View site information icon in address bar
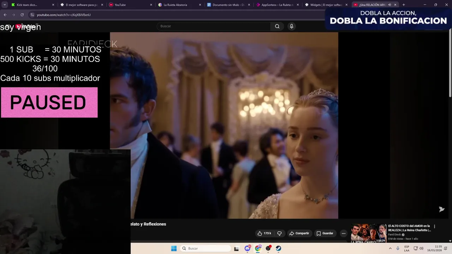Viewport: 452px width, 254px height. (x=32, y=15)
